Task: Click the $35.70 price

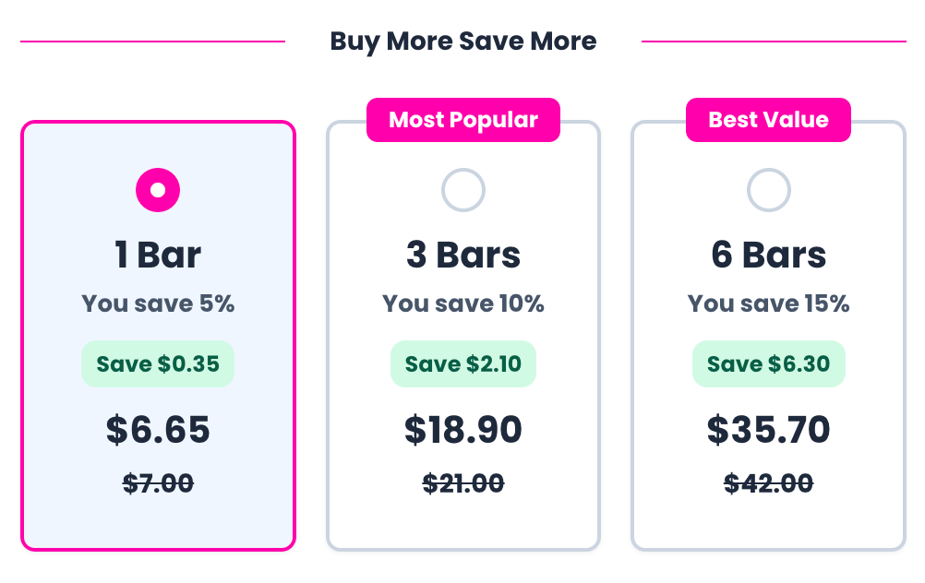Action: point(768,430)
